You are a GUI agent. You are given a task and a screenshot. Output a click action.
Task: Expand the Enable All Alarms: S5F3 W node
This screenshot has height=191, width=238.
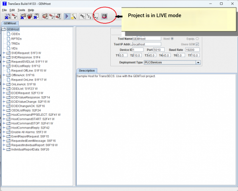(4, 132)
